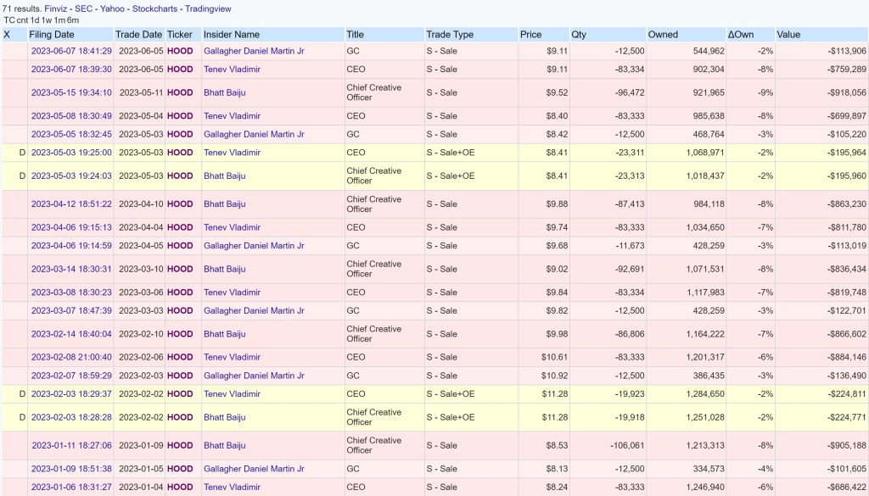This screenshot has width=869, height=496.
Task: Open the SEC link
Action: click(x=82, y=8)
